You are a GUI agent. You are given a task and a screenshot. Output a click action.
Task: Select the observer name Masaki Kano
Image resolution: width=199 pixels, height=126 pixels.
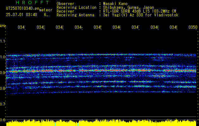pyautogui.click(x=115, y=3)
